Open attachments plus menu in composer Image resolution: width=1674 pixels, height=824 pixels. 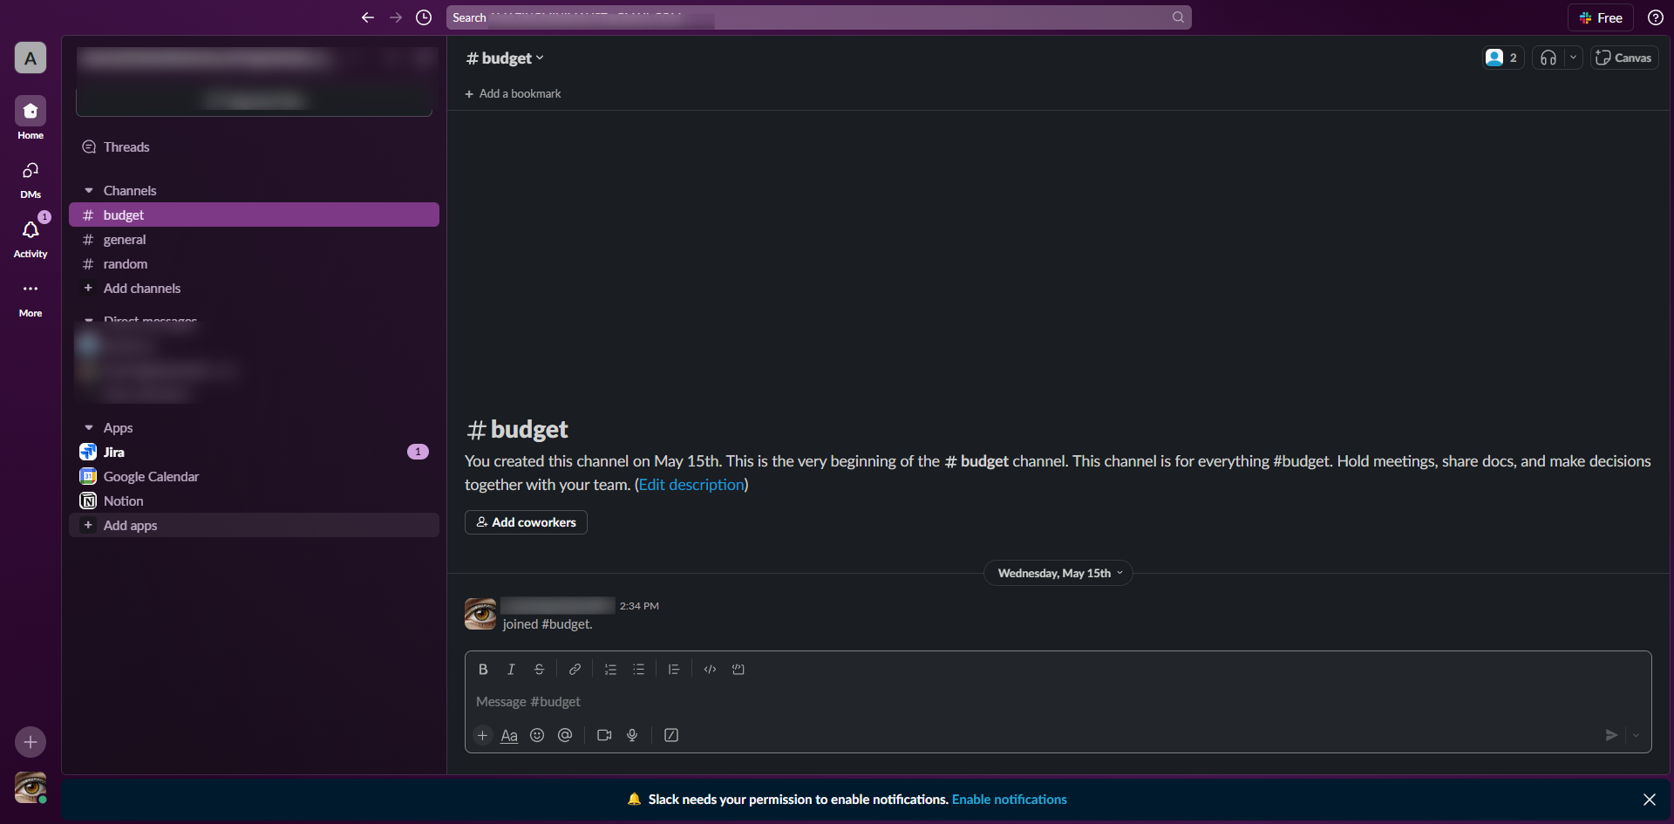(482, 735)
